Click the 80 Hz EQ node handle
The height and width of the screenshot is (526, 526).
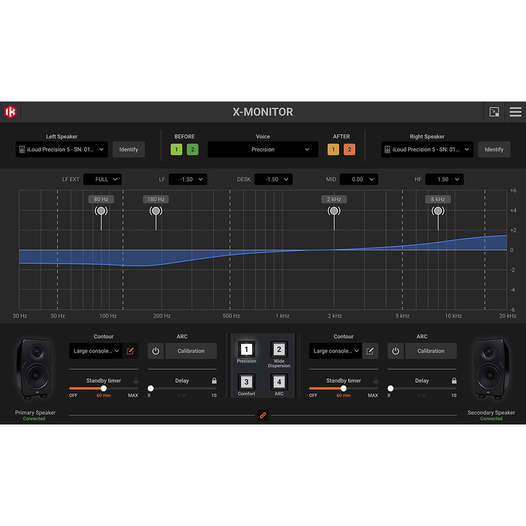[x=101, y=210]
